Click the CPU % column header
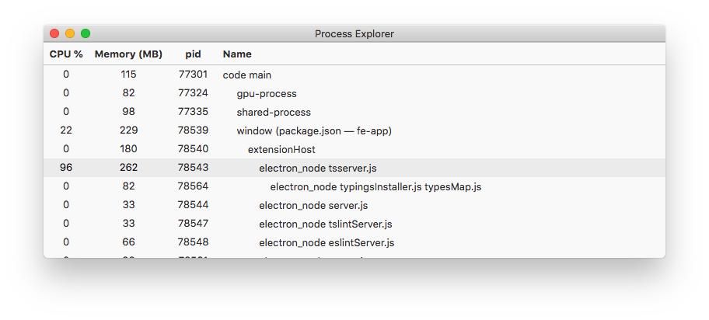 [66, 54]
